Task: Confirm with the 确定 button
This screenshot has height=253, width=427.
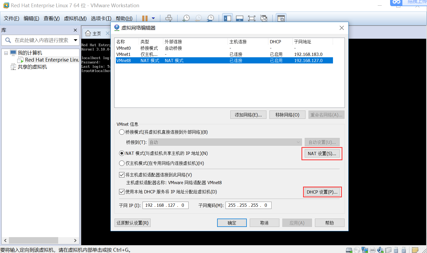Action: coord(232,223)
